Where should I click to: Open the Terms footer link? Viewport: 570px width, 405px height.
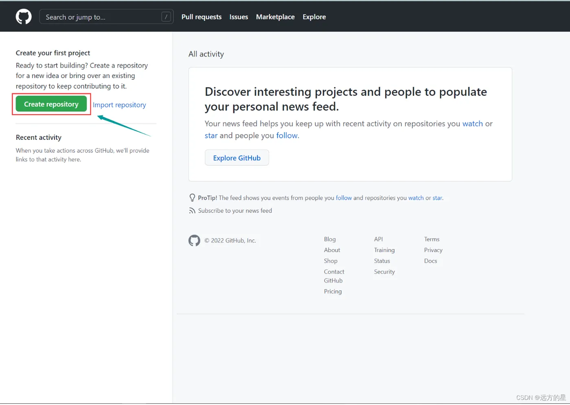[432, 239]
